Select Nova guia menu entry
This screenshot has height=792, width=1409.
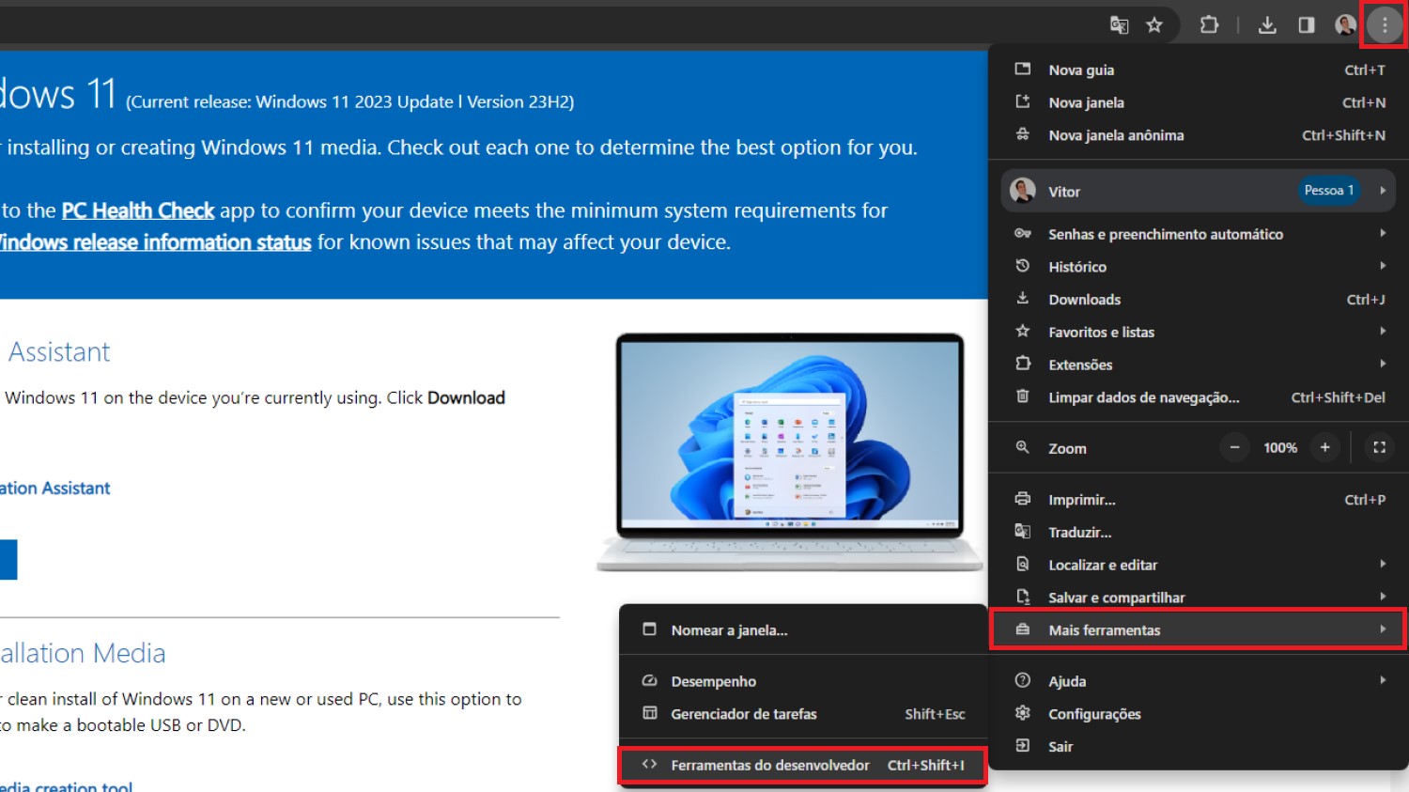click(1199, 70)
